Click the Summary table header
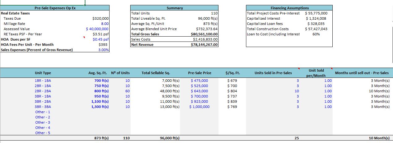This screenshot has width=393, height=143. [175, 8]
